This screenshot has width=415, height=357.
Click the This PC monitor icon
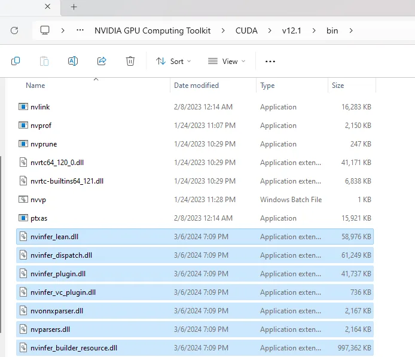point(45,30)
